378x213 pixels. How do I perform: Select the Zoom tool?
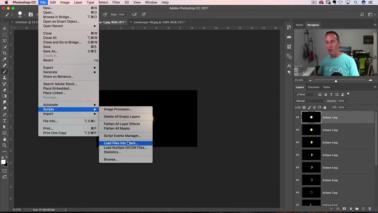(x=4, y=145)
